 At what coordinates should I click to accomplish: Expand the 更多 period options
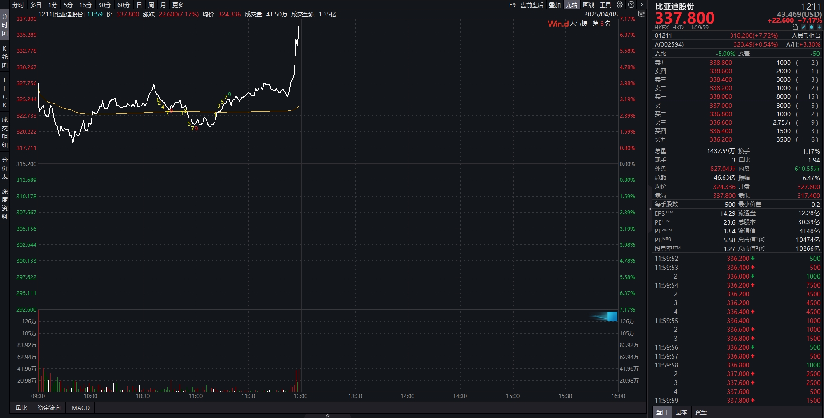pos(178,5)
